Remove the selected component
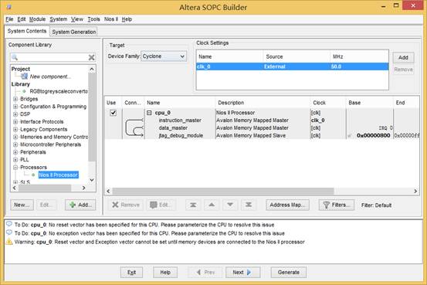This screenshot has width=427, height=285. pos(126,205)
